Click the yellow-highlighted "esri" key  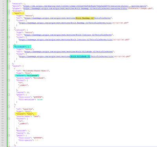point(17,13)
